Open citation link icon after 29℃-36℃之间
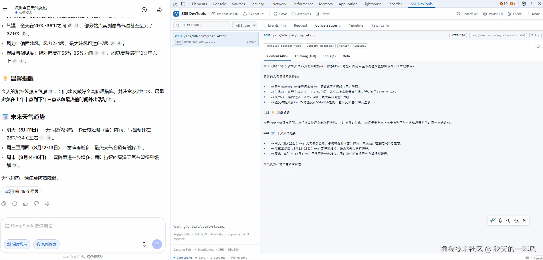543x260 pixels. pyautogui.click(x=70, y=26)
